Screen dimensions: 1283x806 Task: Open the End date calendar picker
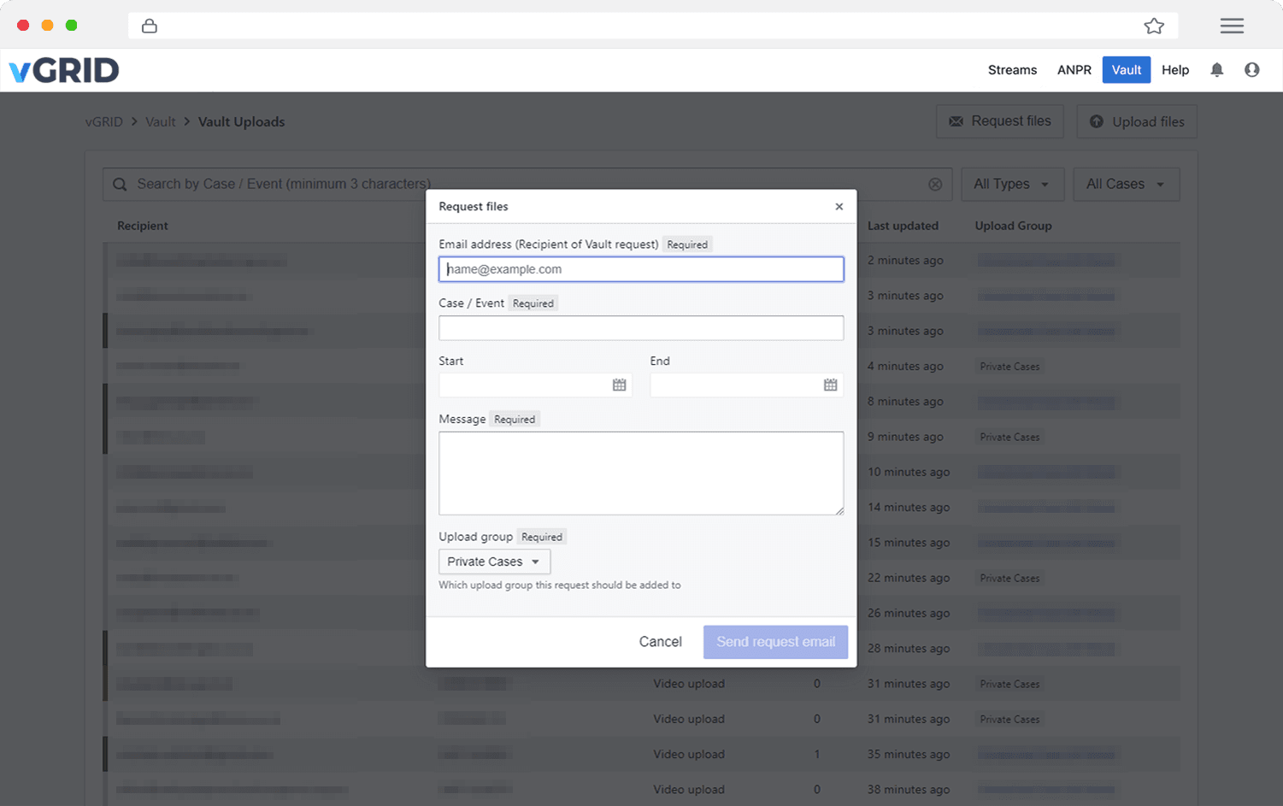tap(830, 385)
